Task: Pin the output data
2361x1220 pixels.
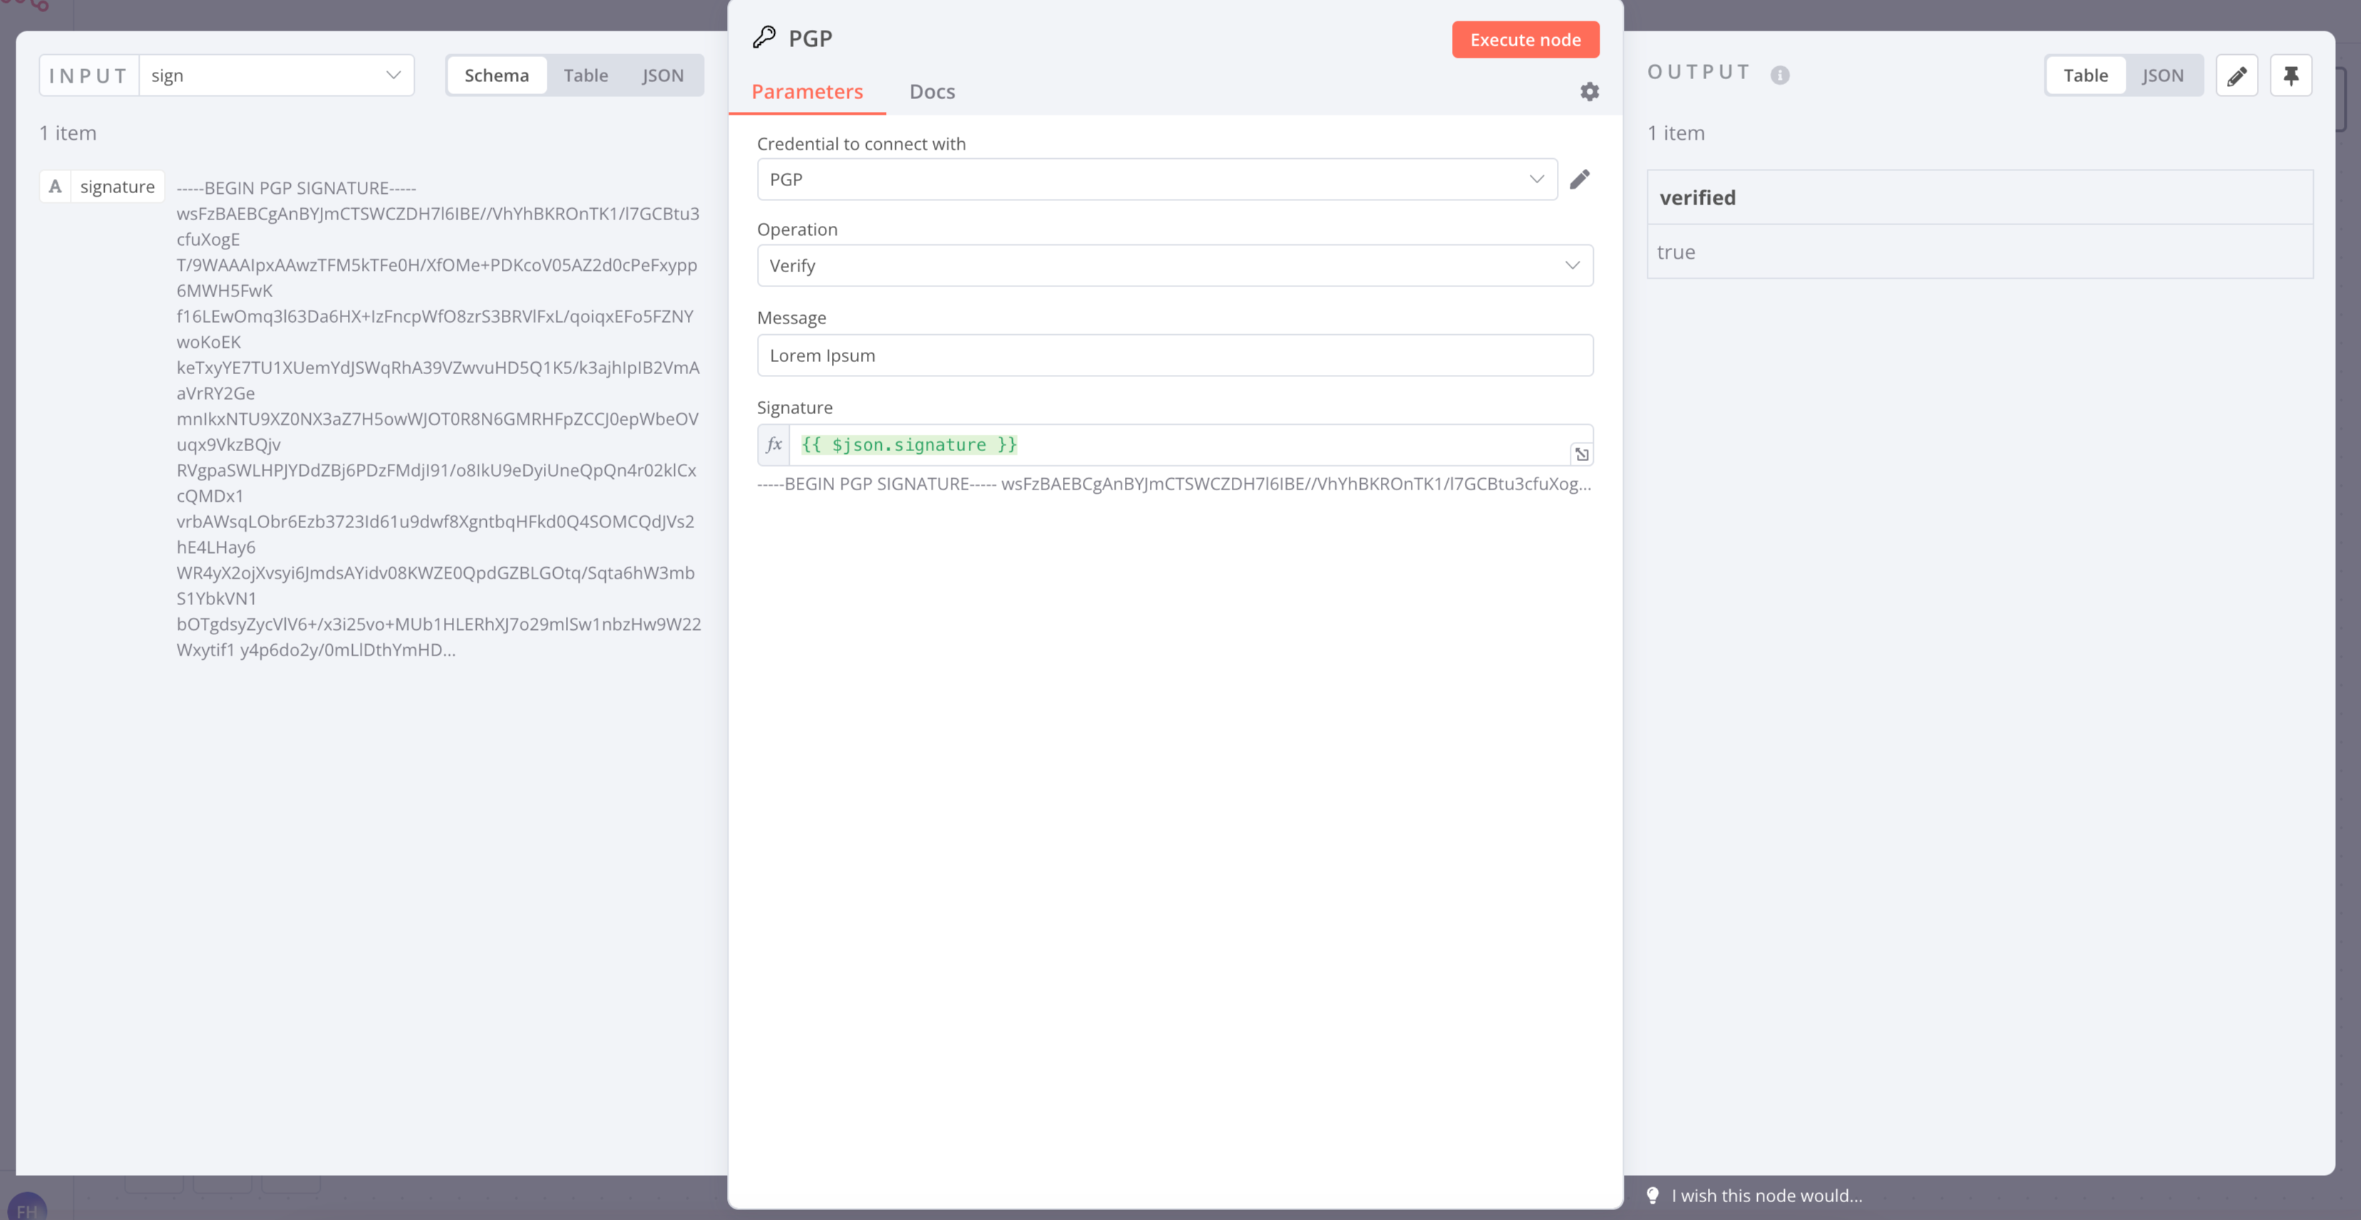Action: tap(2290, 76)
